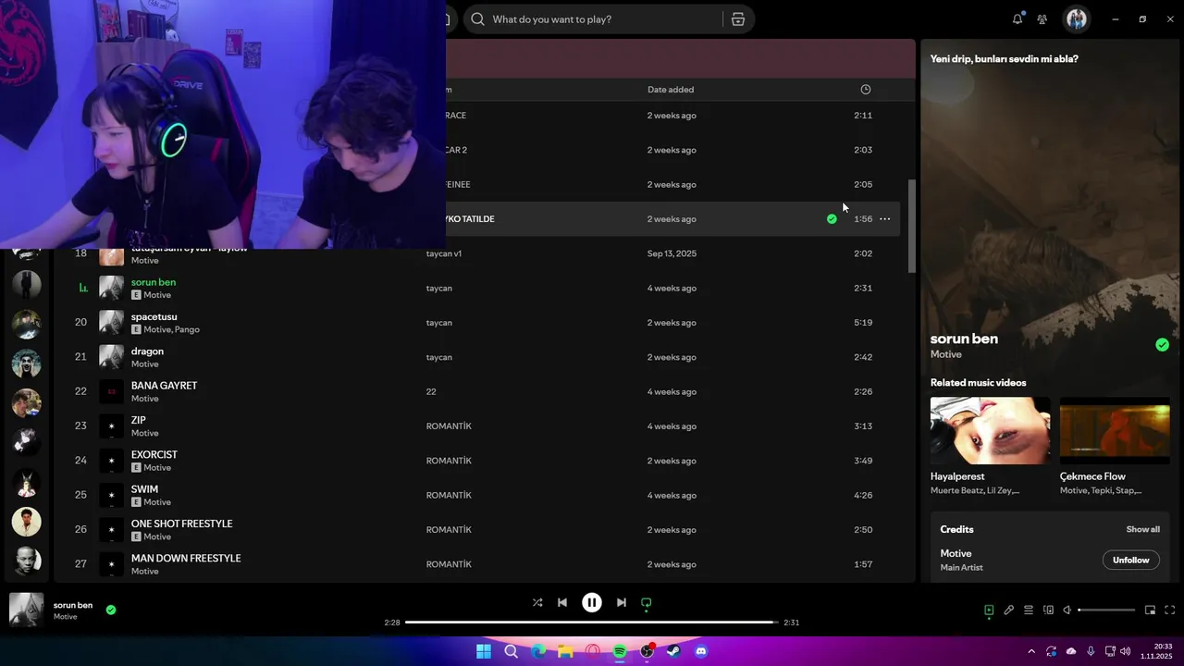Open File Explorer from the taskbar
The width and height of the screenshot is (1184, 666).
565,651
